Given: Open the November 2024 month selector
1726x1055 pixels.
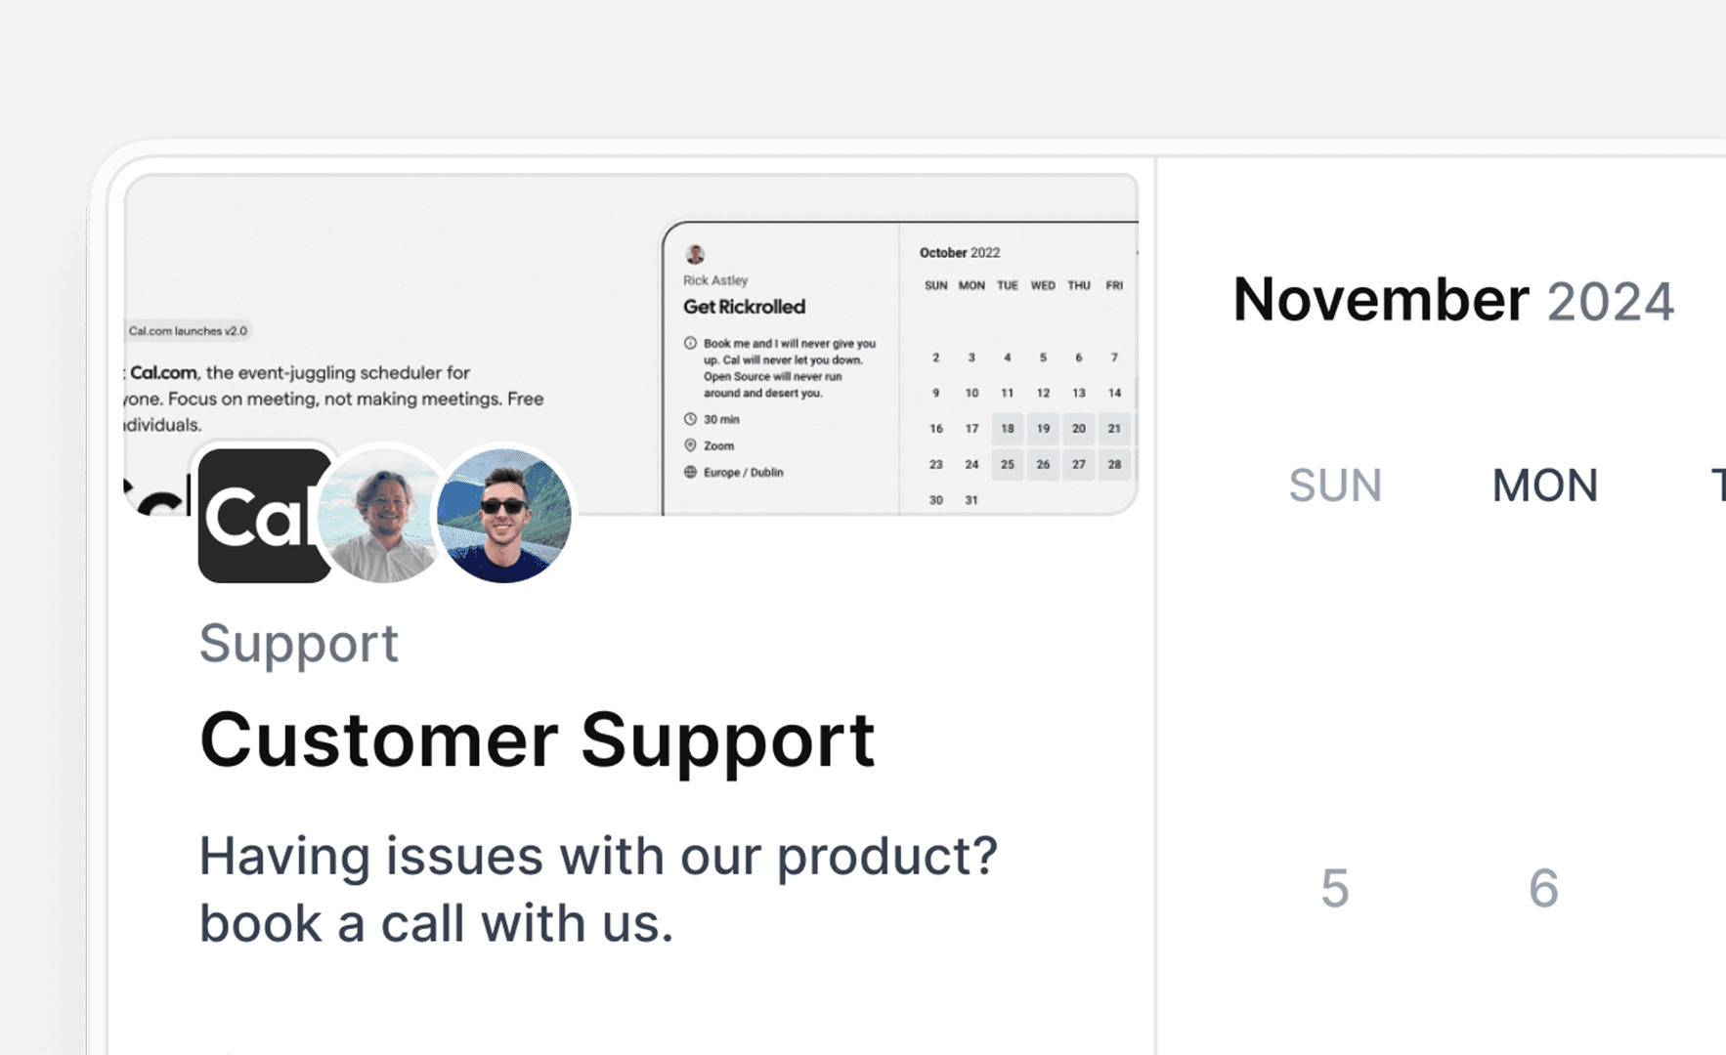Looking at the screenshot, I should (1453, 300).
